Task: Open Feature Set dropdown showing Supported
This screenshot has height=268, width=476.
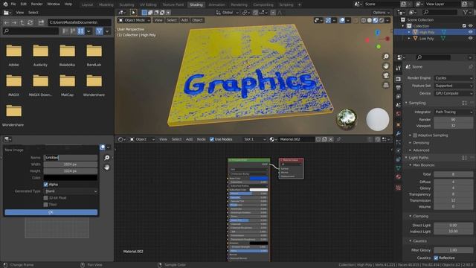Action: 454,86
